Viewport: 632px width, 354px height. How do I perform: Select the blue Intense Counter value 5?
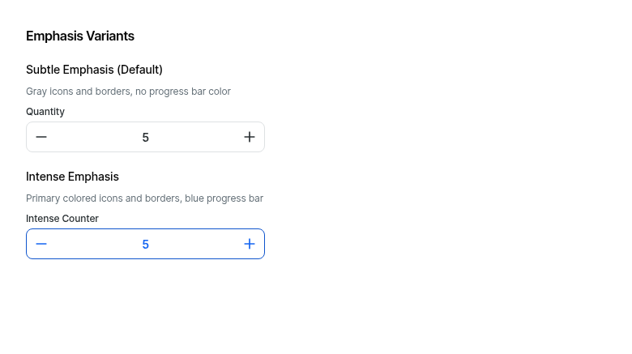pos(146,245)
